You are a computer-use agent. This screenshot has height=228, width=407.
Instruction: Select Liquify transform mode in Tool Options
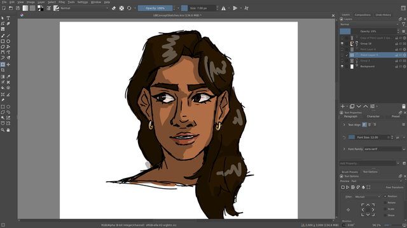click(x=363, y=187)
